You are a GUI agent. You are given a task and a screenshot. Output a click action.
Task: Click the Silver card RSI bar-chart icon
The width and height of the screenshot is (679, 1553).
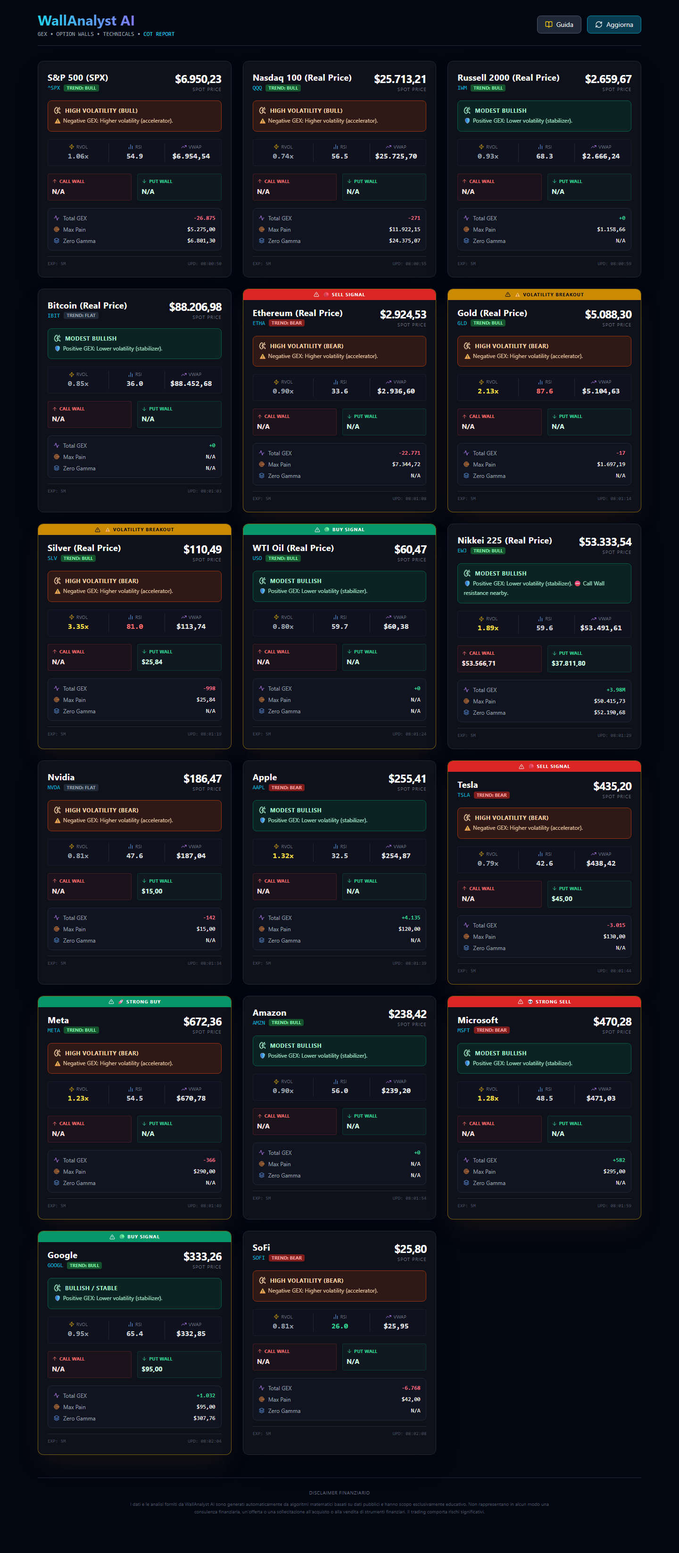pyautogui.click(x=130, y=618)
